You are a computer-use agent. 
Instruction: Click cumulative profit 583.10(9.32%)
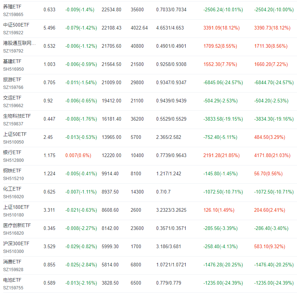coord(270,246)
